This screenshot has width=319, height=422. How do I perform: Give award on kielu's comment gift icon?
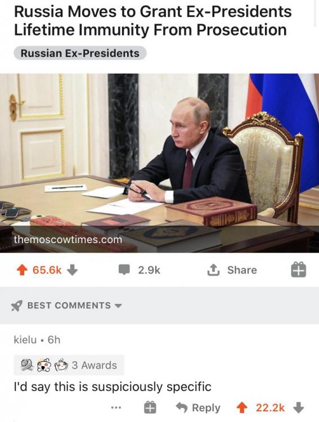click(x=150, y=407)
